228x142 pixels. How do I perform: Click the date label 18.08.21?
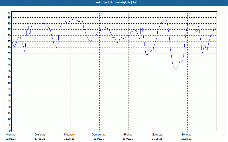point(69,139)
